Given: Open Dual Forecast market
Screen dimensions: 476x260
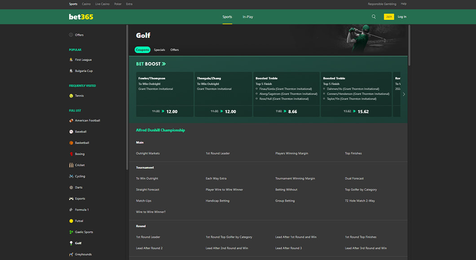Looking at the screenshot, I should click(x=354, y=178).
